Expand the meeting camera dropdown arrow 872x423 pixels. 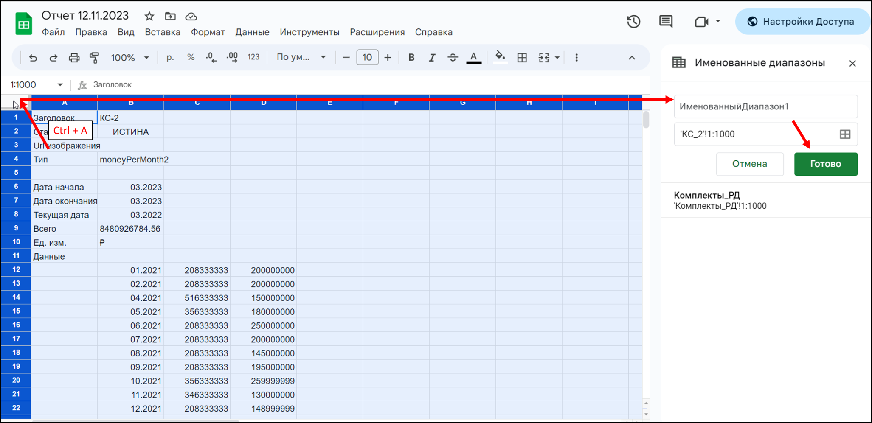pos(718,21)
